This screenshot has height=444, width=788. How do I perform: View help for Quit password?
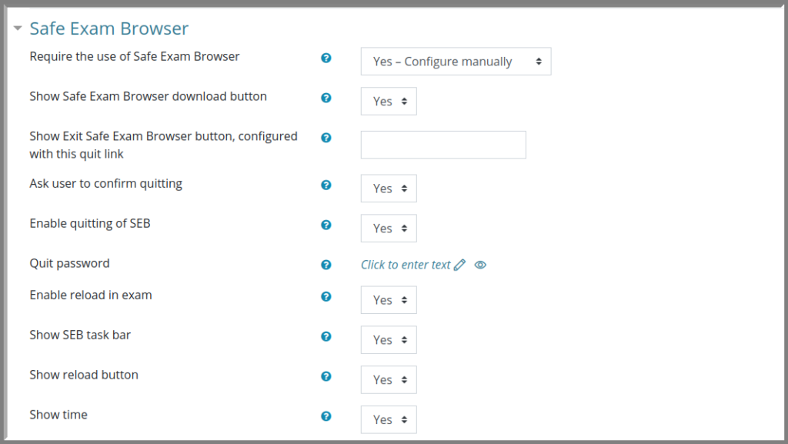tap(326, 265)
